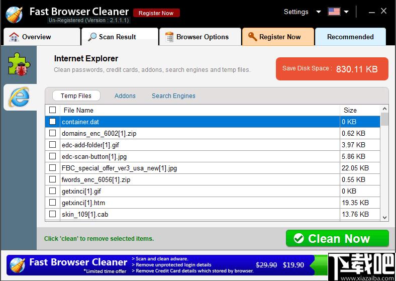Select the getxinci[1].htm file name
This screenshot has width=396, height=281.
[83, 203]
